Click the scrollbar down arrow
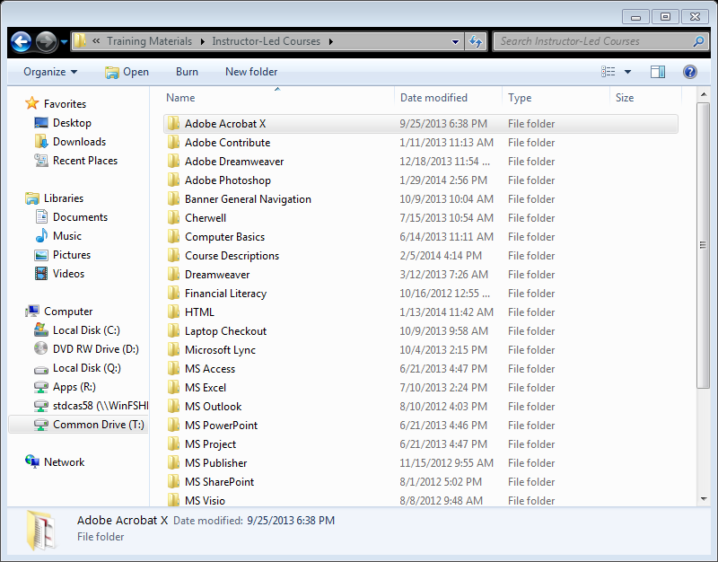This screenshot has width=718, height=562. tap(704, 499)
